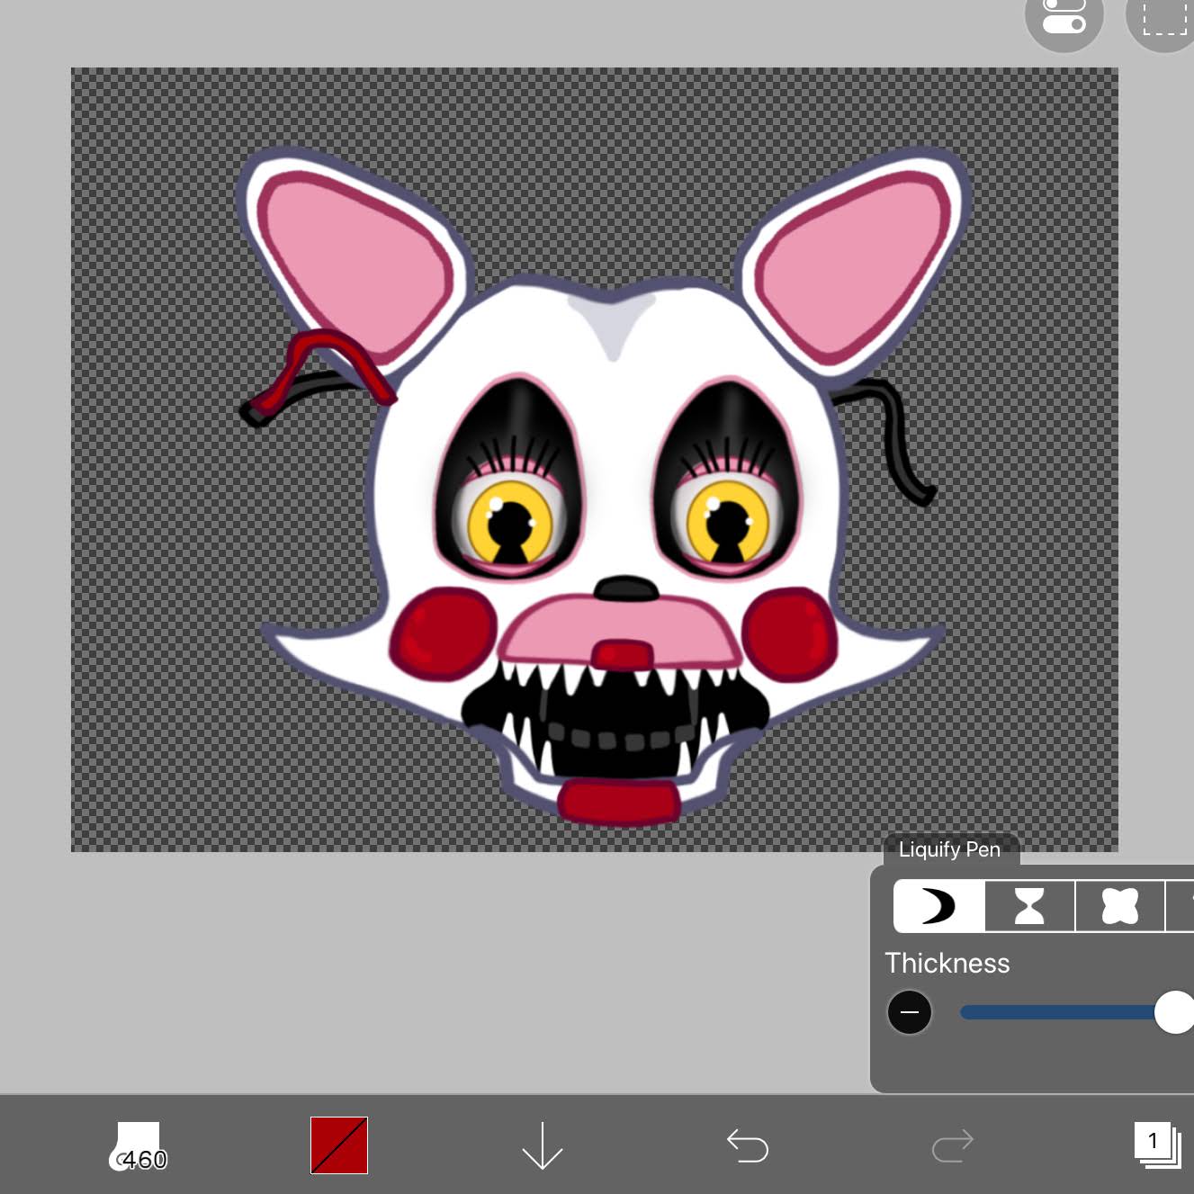The height and width of the screenshot is (1194, 1194).
Task: Open the red color swatch
Action: (339, 1145)
